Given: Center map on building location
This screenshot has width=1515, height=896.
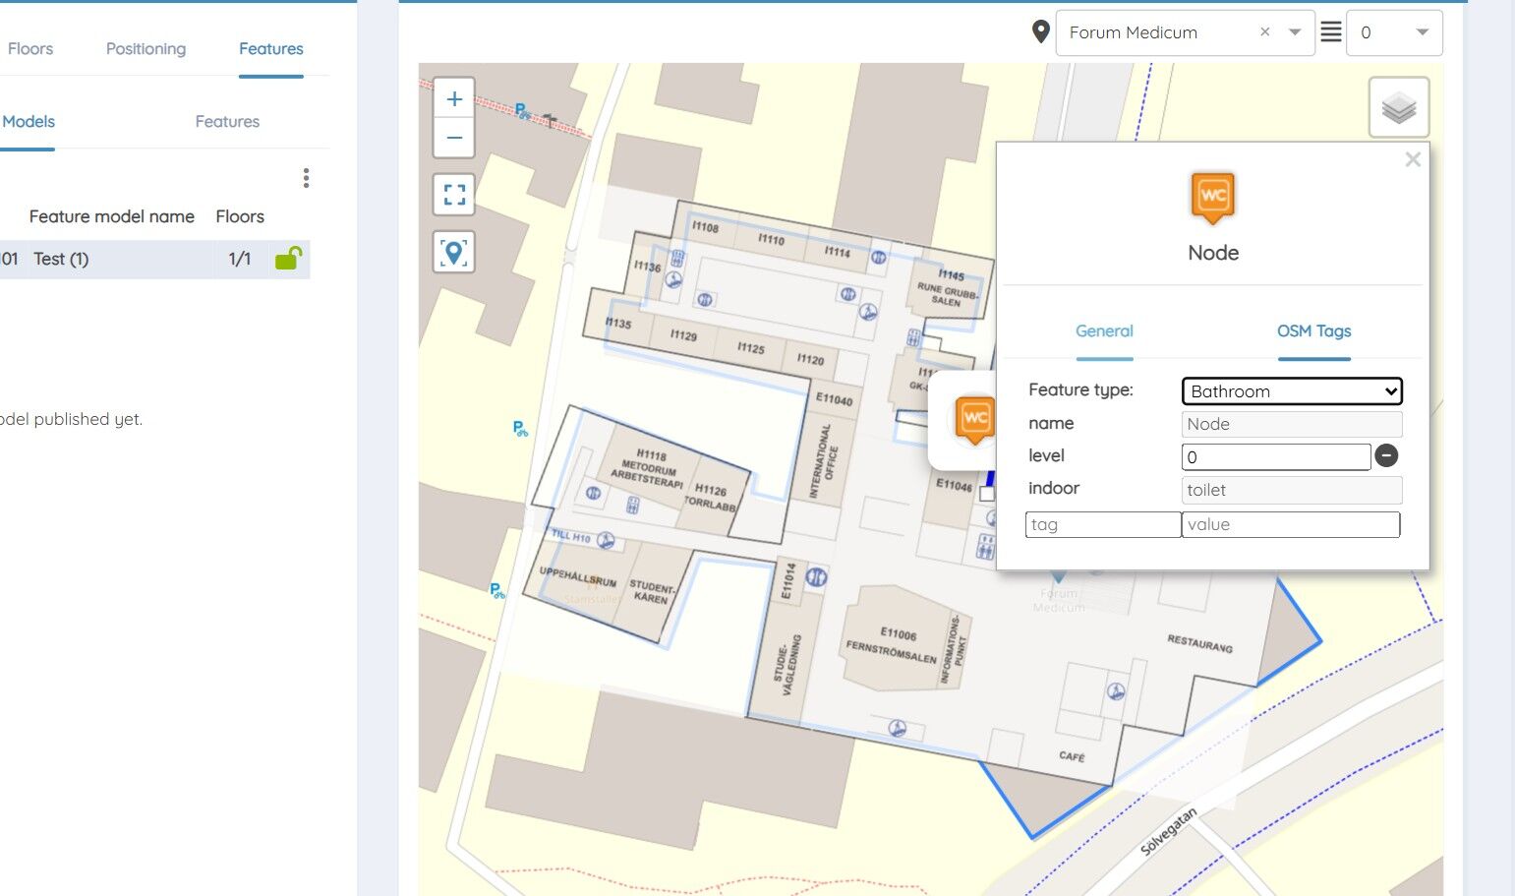Looking at the screenshot, I should [454, 253].
